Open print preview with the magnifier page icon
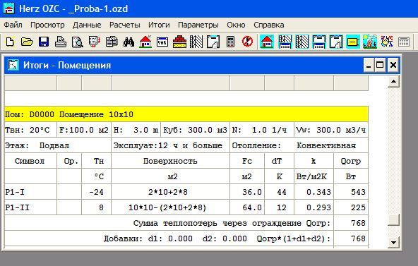418x266 pixels. coord(78,42)
